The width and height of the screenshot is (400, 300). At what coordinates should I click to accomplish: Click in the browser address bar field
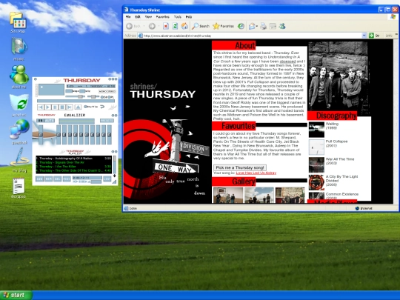tap(250, 36)
